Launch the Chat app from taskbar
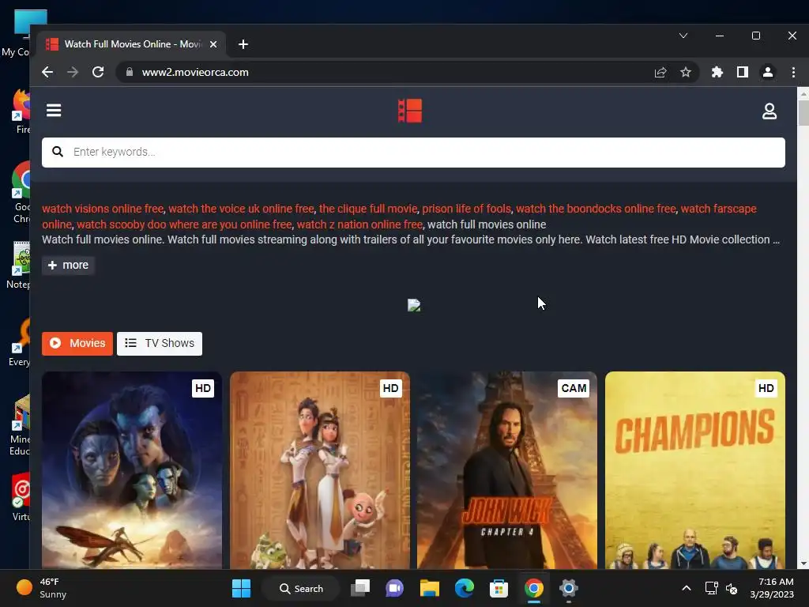This screenshot has height=607, width=809. click(395, 588)
